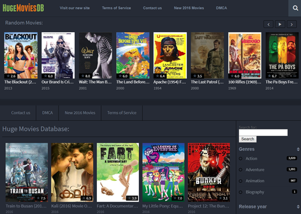Open Terms of Service in top navigation
301x214 pixels.
(116, 8)
